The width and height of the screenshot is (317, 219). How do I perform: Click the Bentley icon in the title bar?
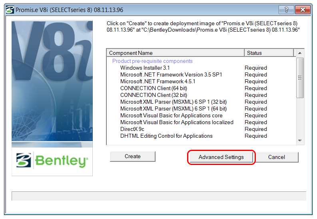tap(10, 10)
